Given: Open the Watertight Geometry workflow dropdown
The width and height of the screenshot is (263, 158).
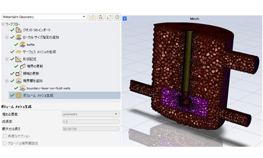Looking at the screenshot, I should click(x=44, y=17).
